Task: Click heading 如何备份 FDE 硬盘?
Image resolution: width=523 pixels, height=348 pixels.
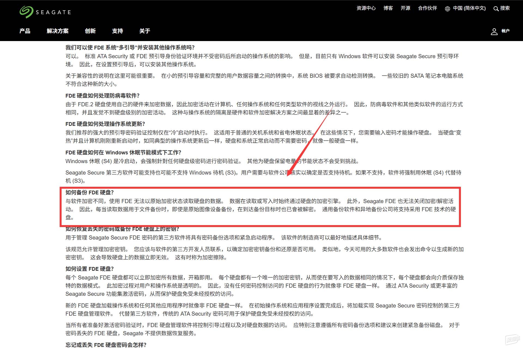Action: (x=90, y=192)
